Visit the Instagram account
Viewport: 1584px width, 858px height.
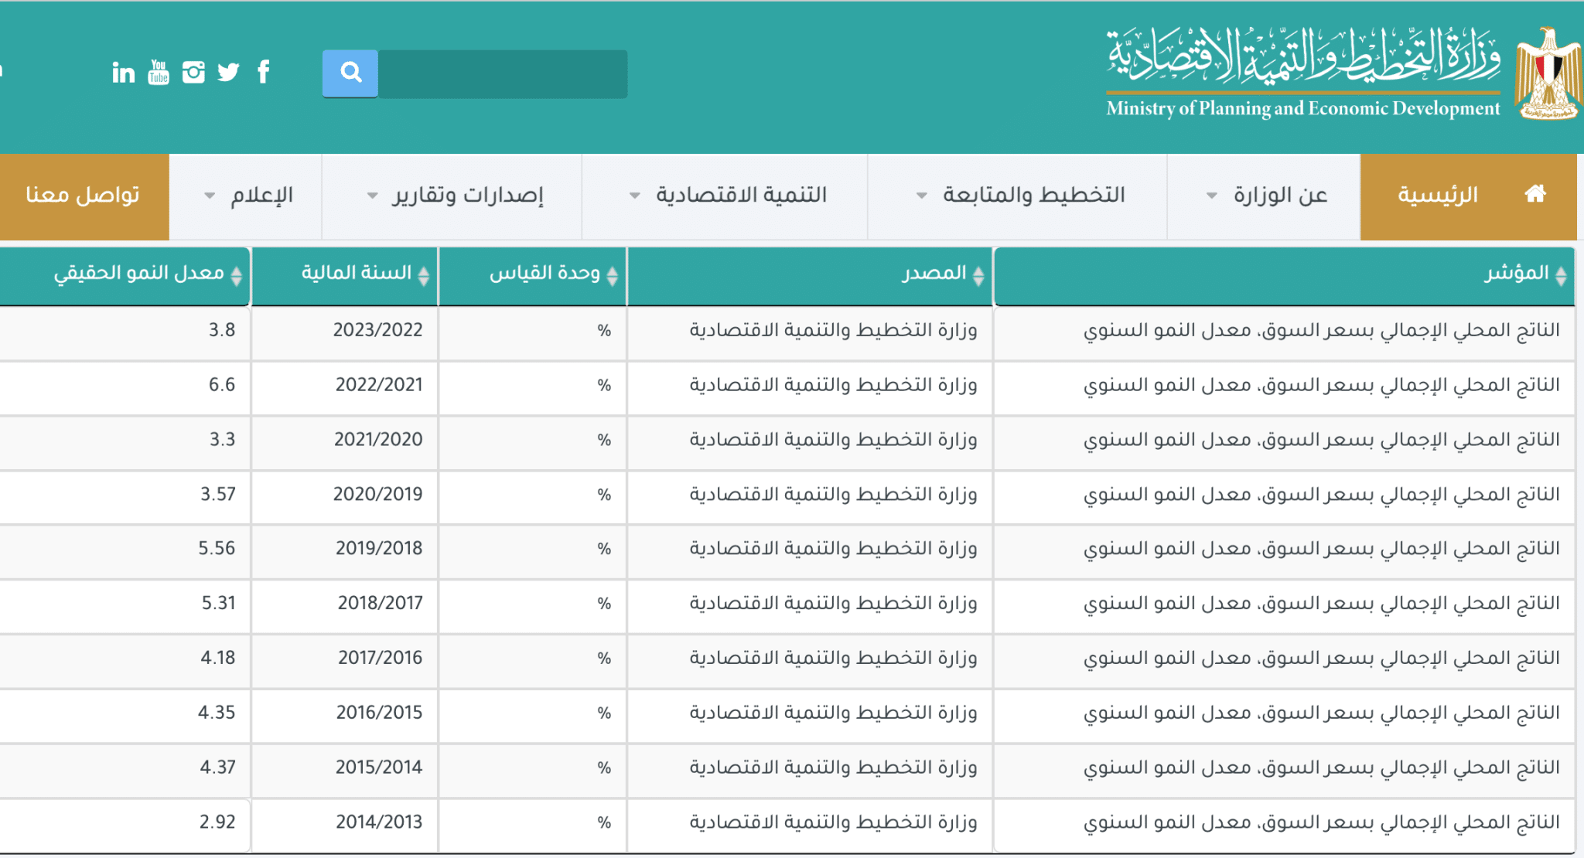193,73
